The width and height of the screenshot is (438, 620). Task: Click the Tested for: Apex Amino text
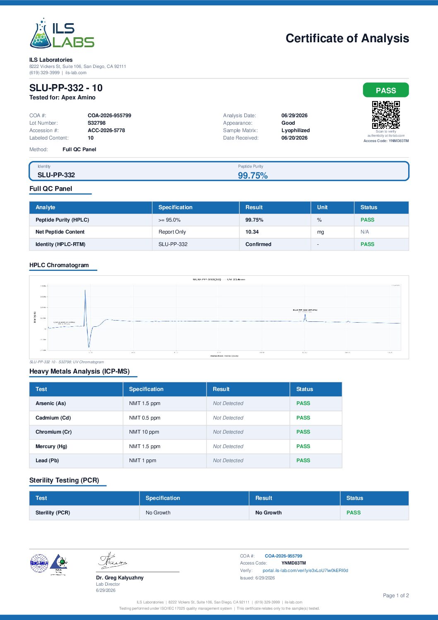(63, 97)
